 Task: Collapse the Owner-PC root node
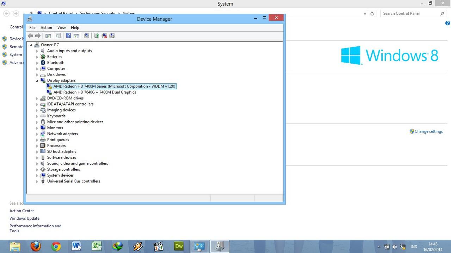click(31, 45)
